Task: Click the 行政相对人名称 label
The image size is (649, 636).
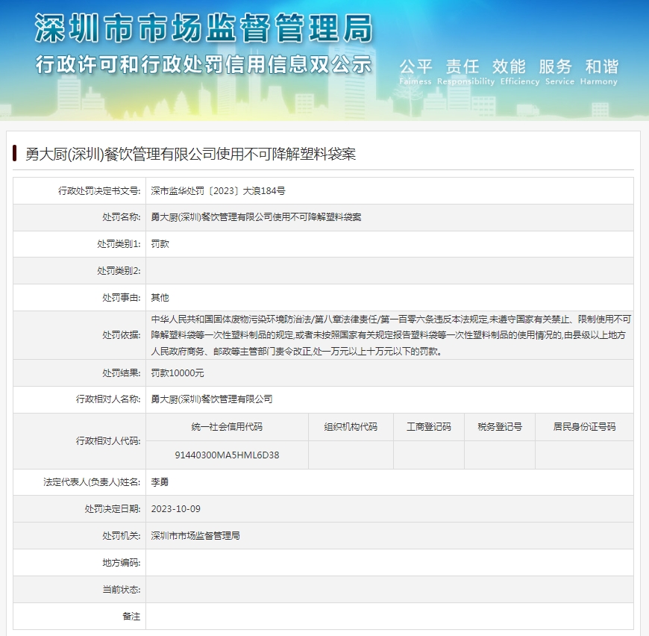Action: point(108,399)
